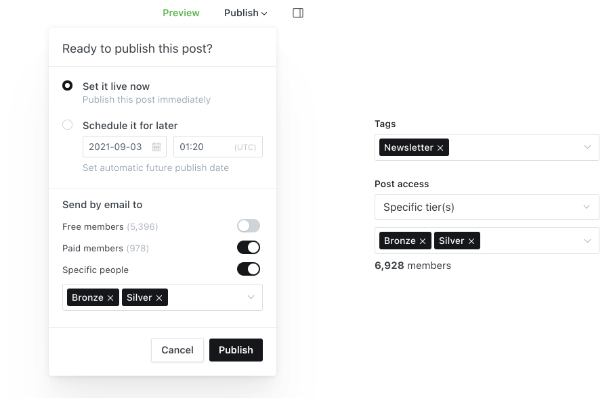Viewport: 613px width, 398px height.
Task: Turn off Specific people toggle
Action: click(x=249, y=269)
